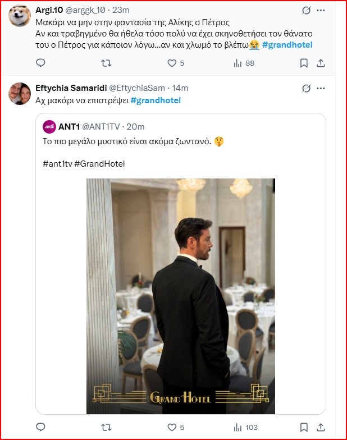Reply to Argi.10's tweet
Image resolution: width=347 pixels, height=440 pixels.
[x=40, y=63]
